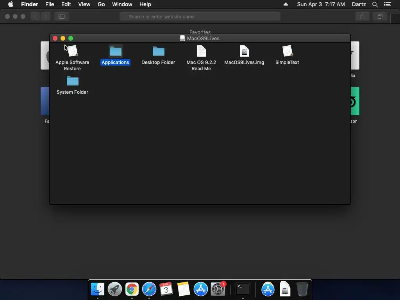
Task: Open the Help menu
Action: pos(145,4)
